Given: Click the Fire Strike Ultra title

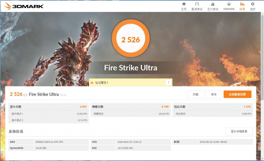Looking at the screenshot, I should point(131,68).
